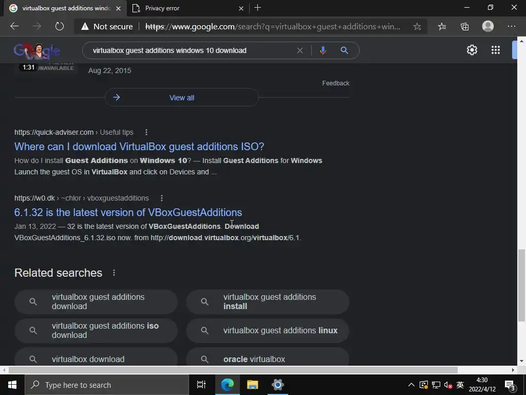
Task: Add this page to favorites star
Action: pos(417,27)
